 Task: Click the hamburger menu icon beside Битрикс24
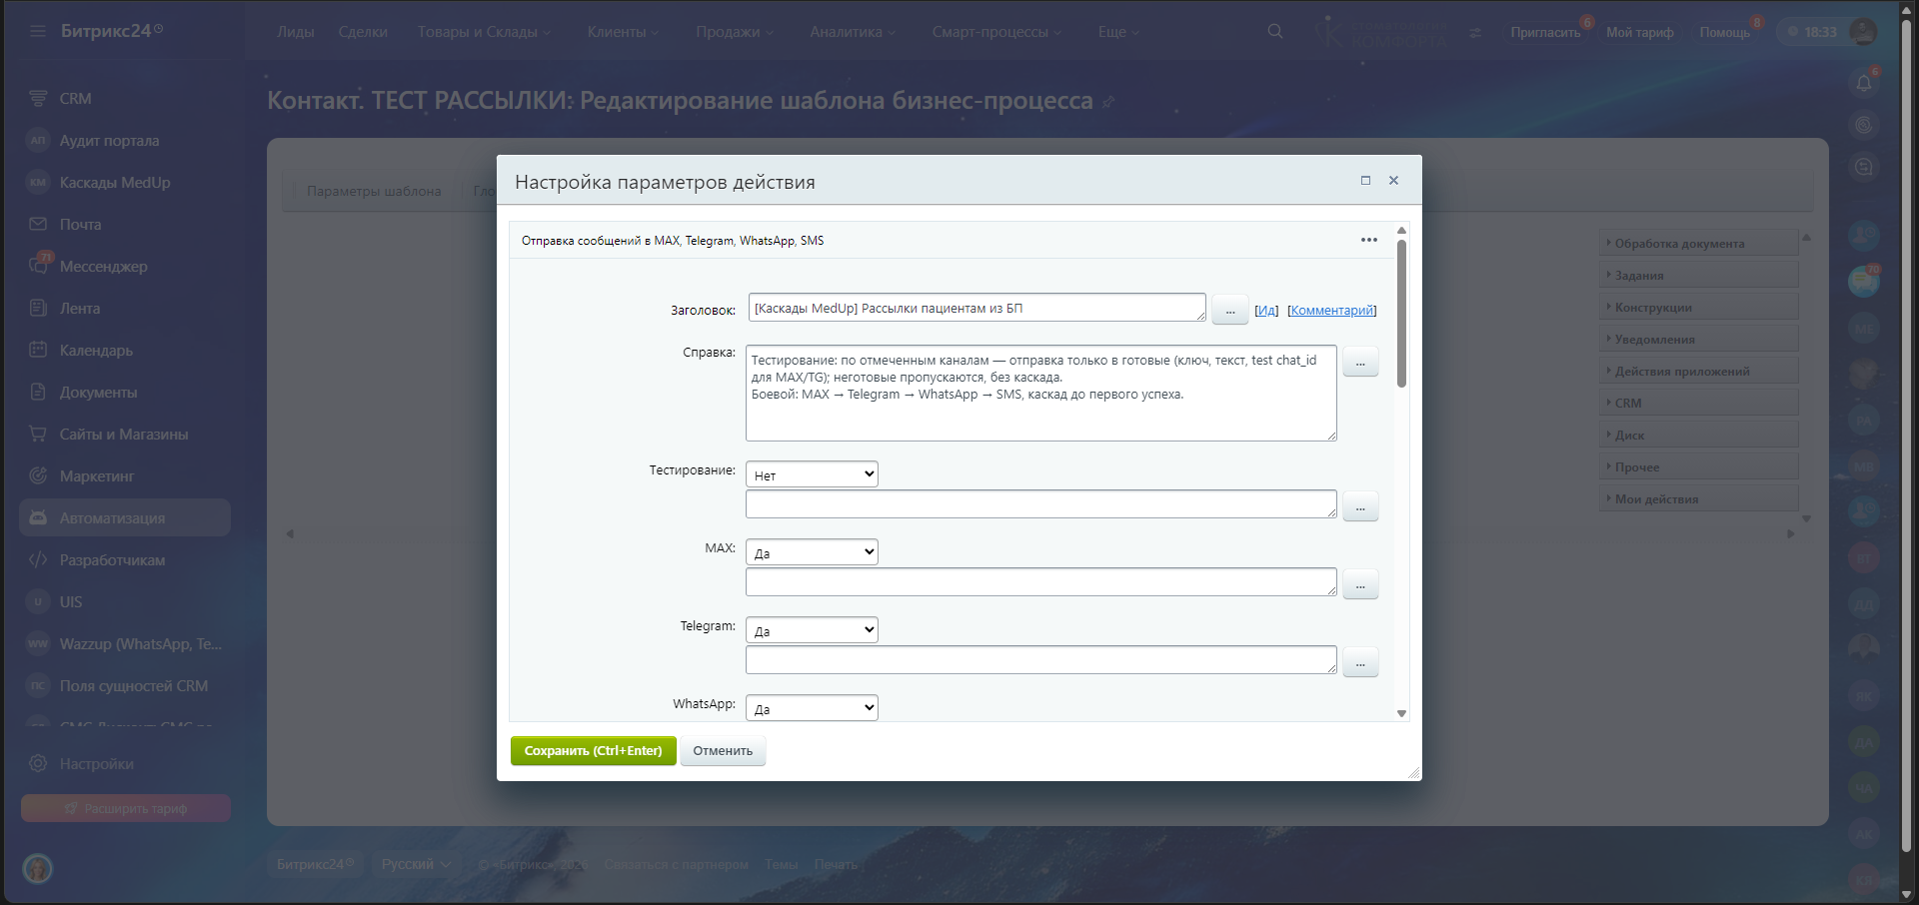coord(38,31)
